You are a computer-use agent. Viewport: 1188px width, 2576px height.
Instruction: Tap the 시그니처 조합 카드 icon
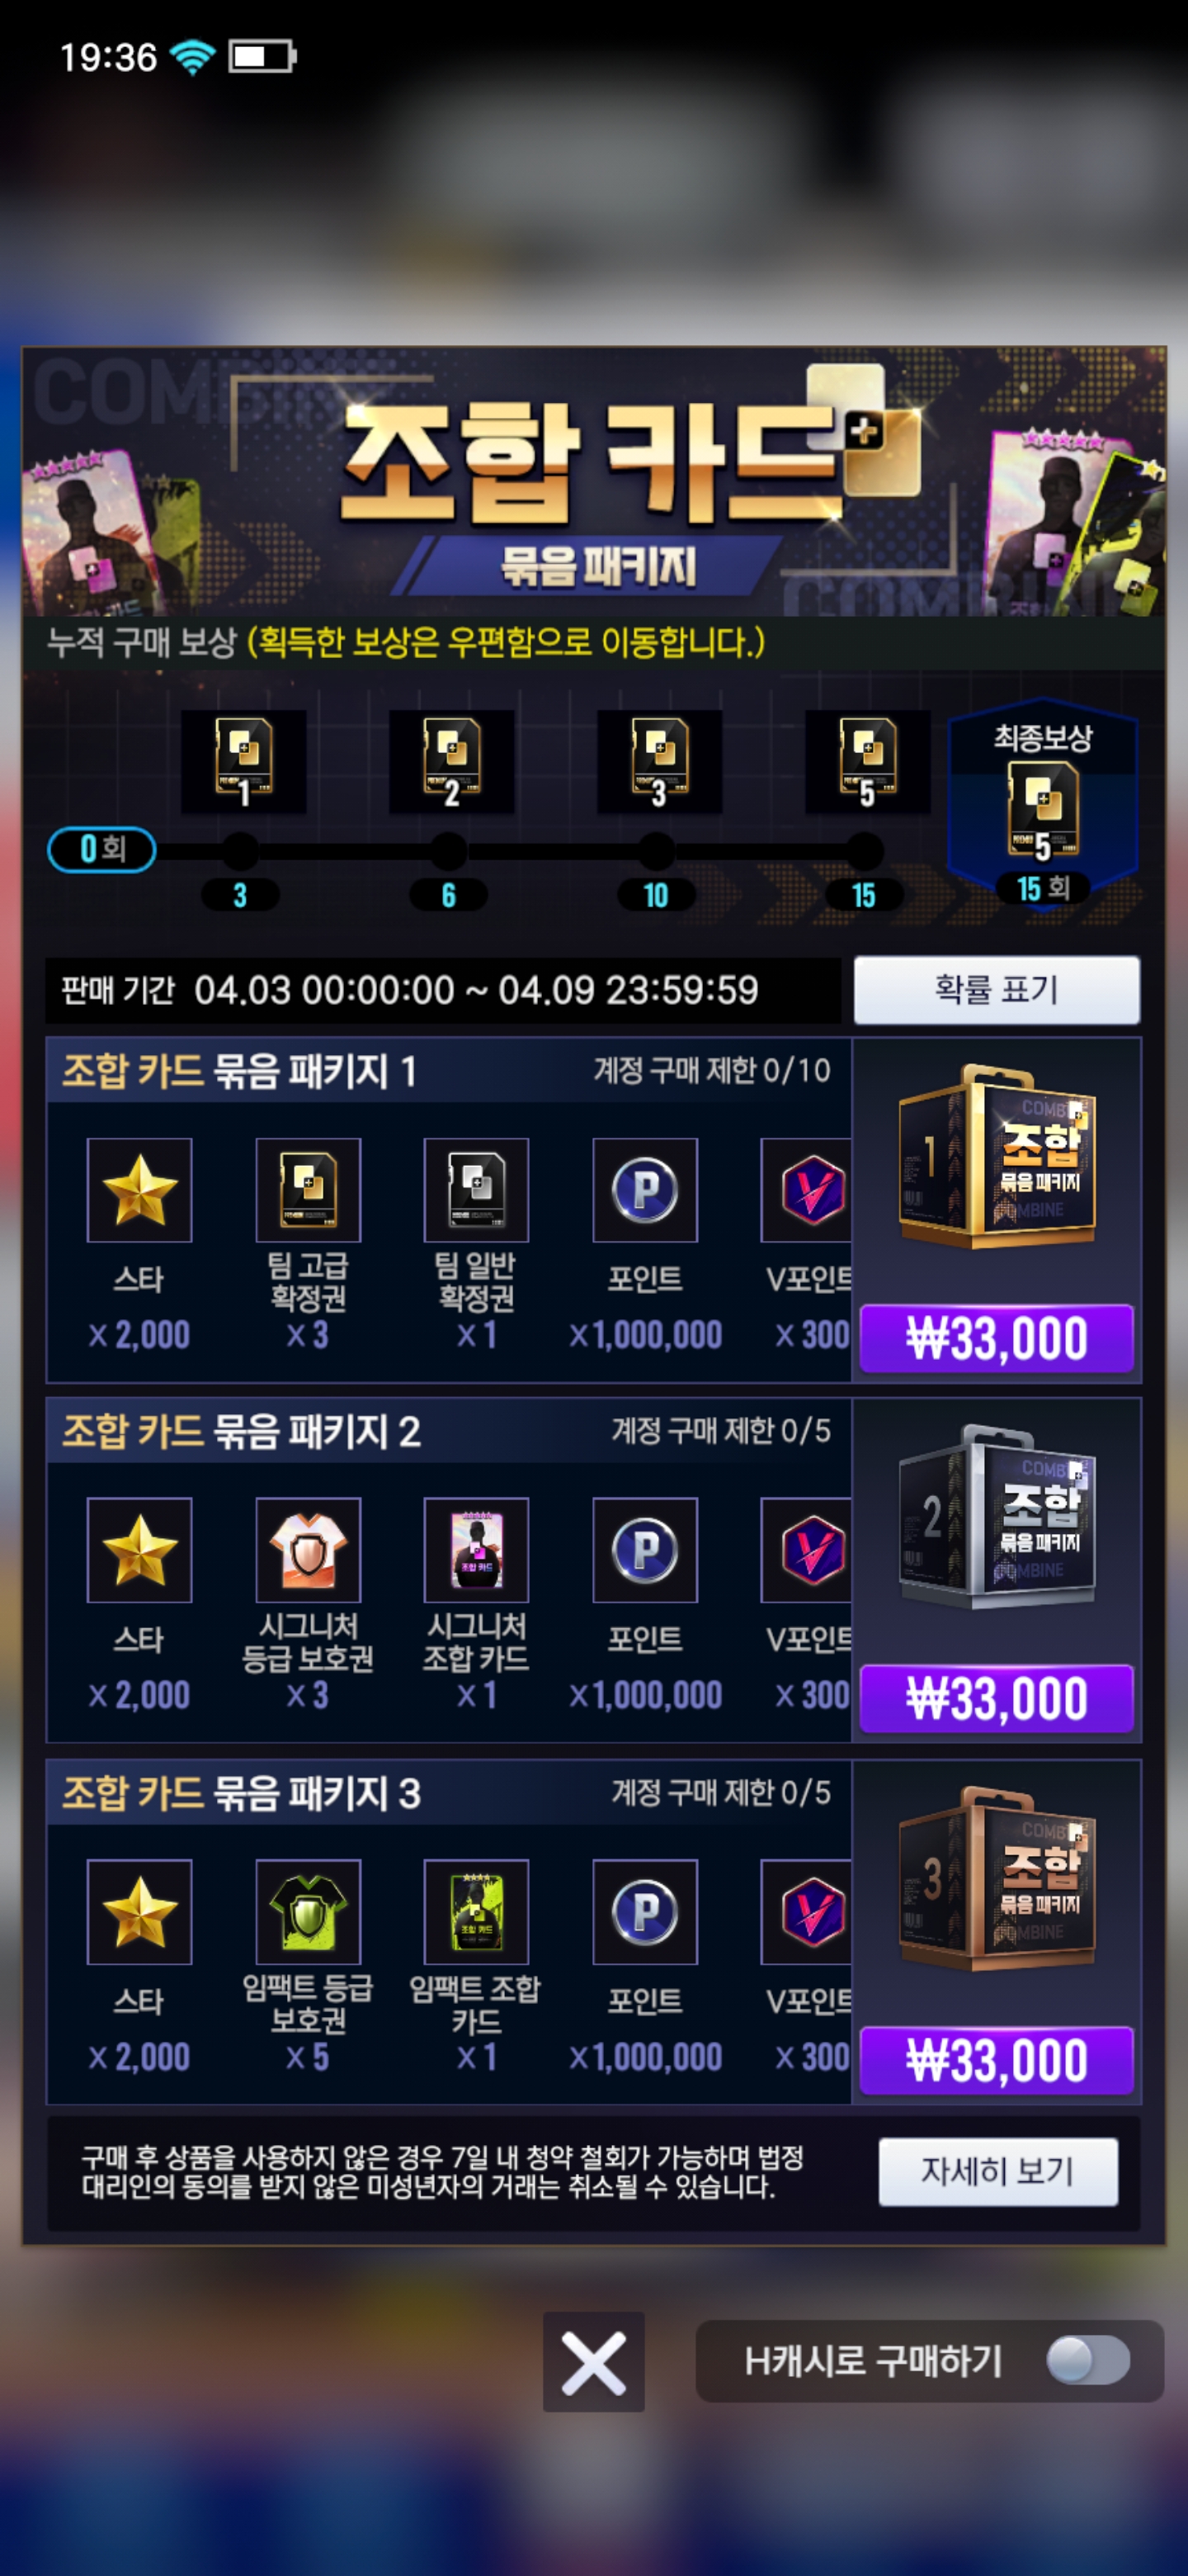(x=477, y=1550)
